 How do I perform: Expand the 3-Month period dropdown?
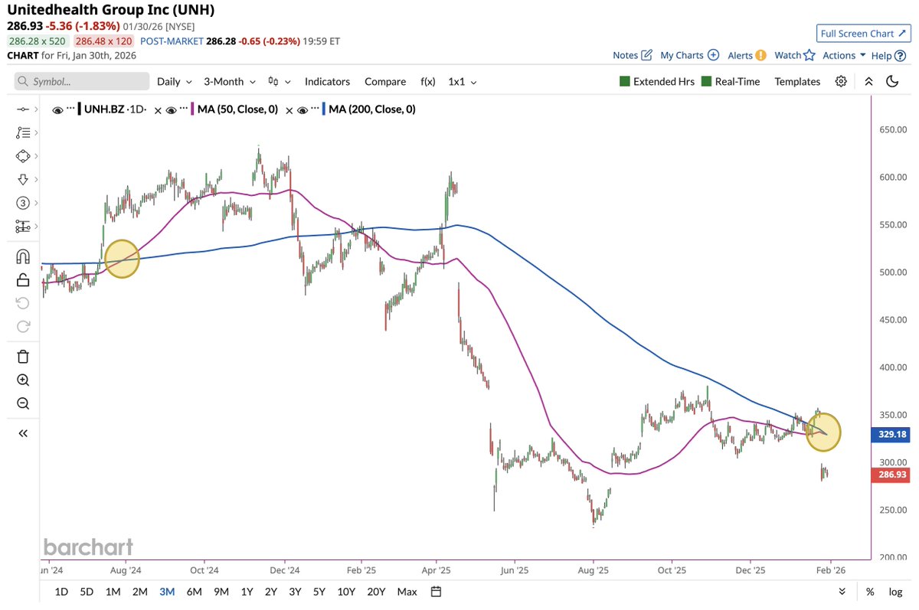(229, 82)
